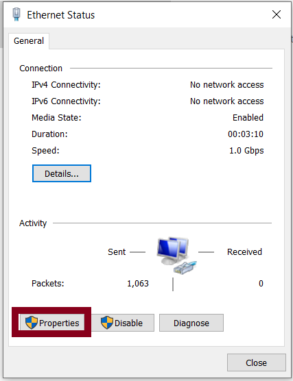Click the Ethernet adapter icon in title bar
Image resolution: width=293 pixels, height=381 pixels.
pos(16,14)
